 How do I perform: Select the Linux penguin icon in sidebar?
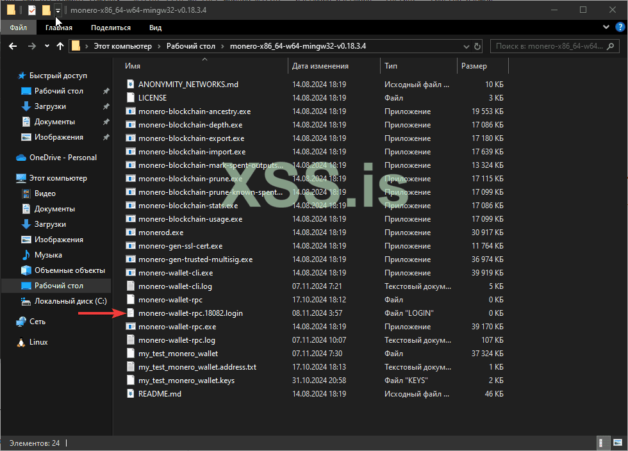(21, 342)
